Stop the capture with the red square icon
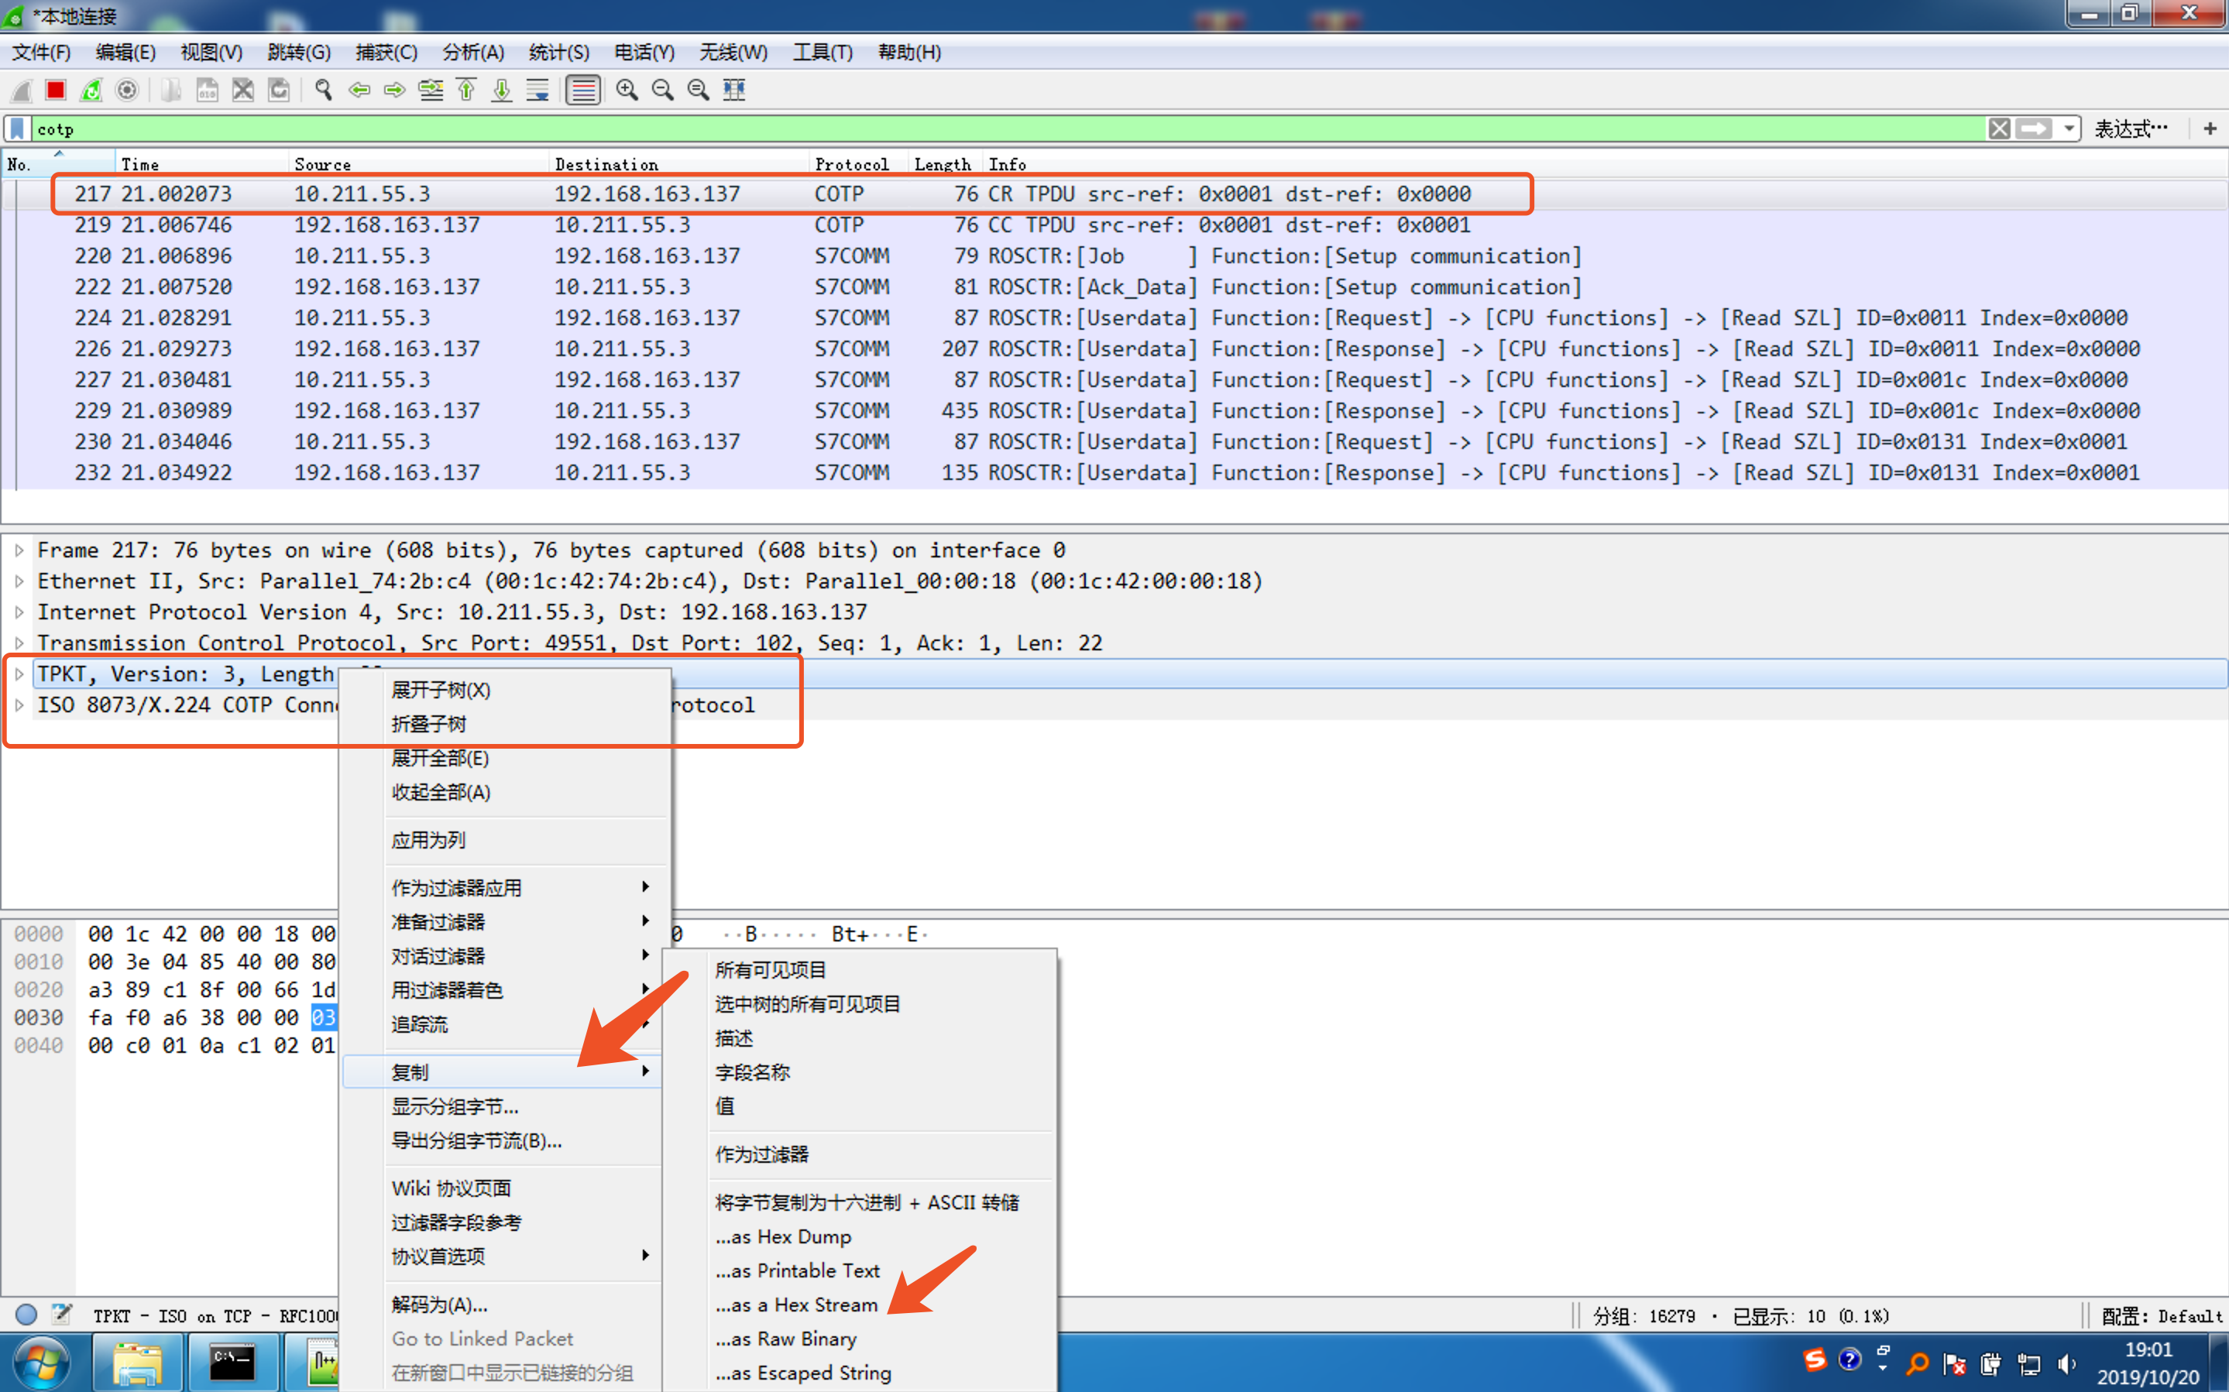 tap(57, 91)
